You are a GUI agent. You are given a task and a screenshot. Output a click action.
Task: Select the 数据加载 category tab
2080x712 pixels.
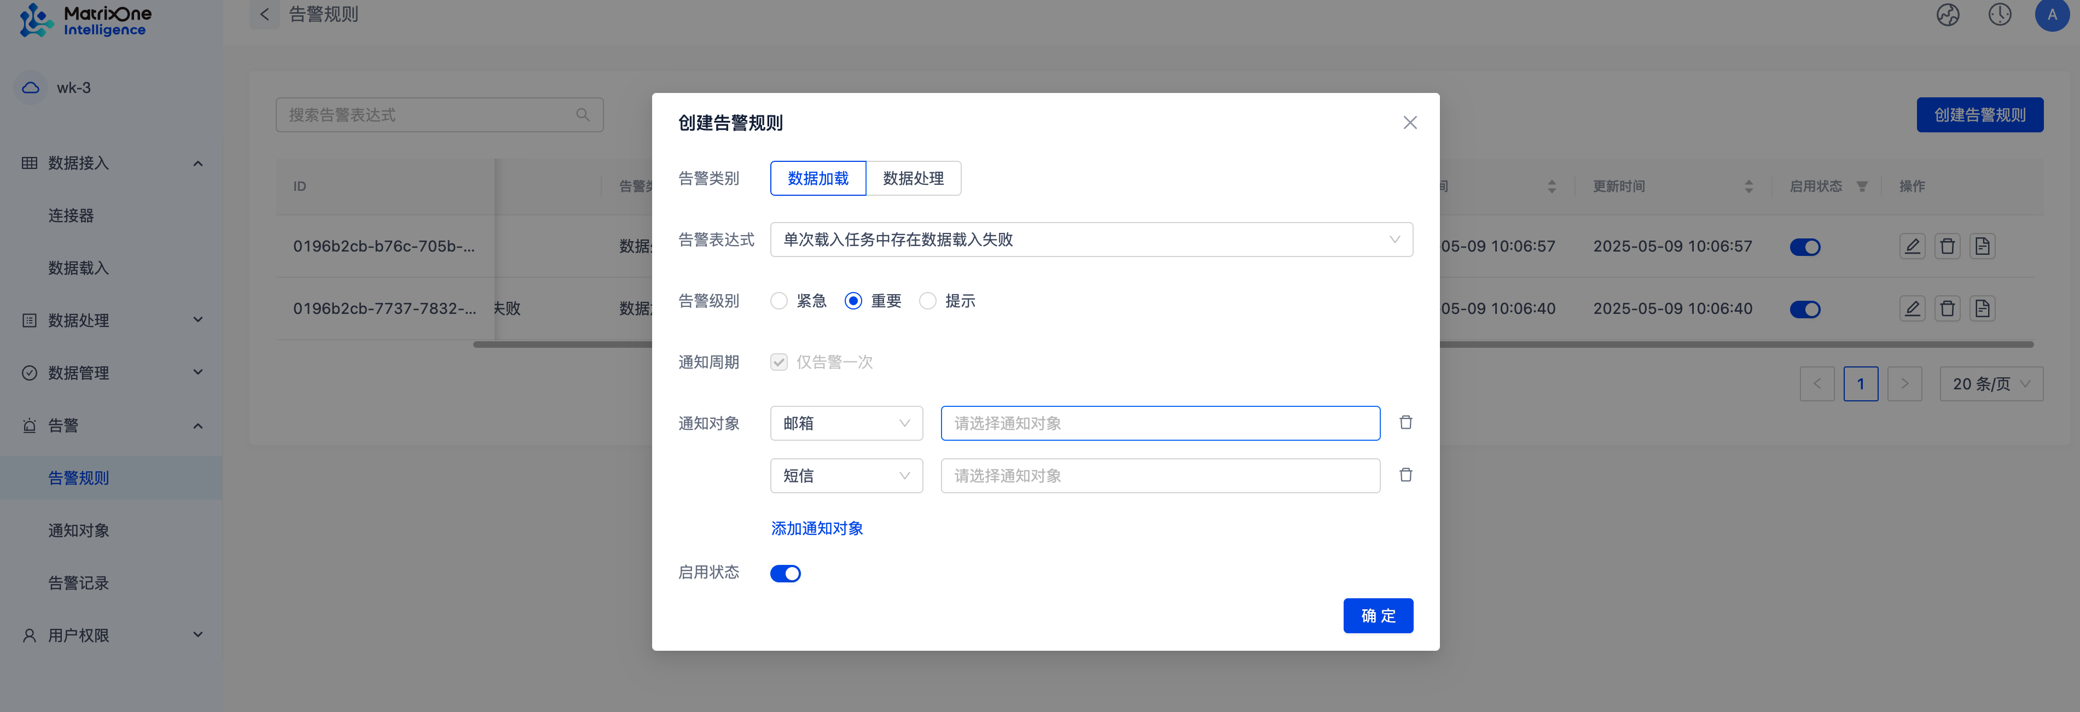[x=817, y=178]
